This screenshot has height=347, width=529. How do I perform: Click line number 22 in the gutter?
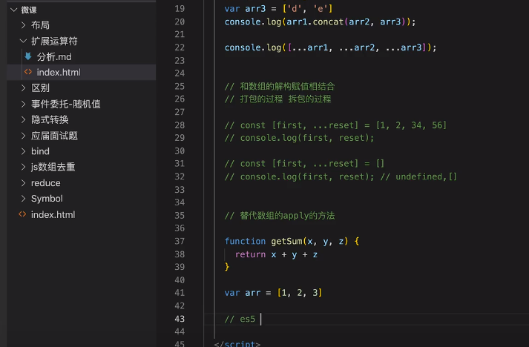(180, 47)
